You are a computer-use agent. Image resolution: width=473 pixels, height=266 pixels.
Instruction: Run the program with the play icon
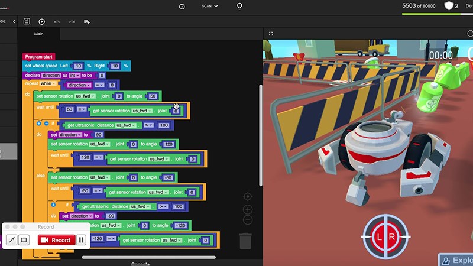[41, 22]
